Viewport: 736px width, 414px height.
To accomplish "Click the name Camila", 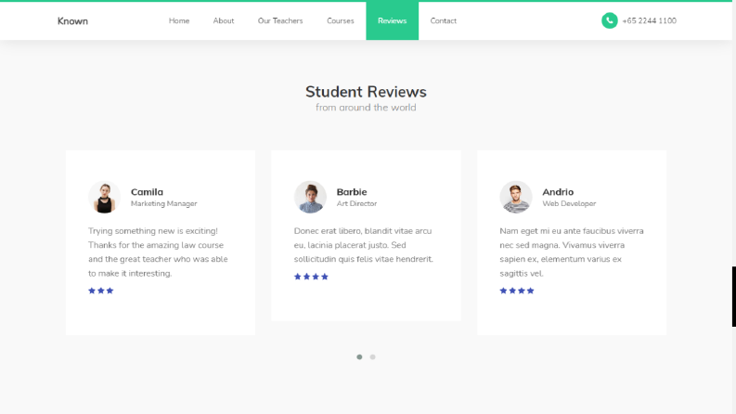I will click(x=147, y=192).
